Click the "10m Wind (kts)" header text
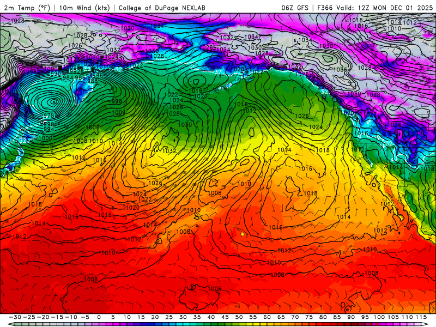The image size is (436, 327). pyautogui.click(x=84, y=8)
